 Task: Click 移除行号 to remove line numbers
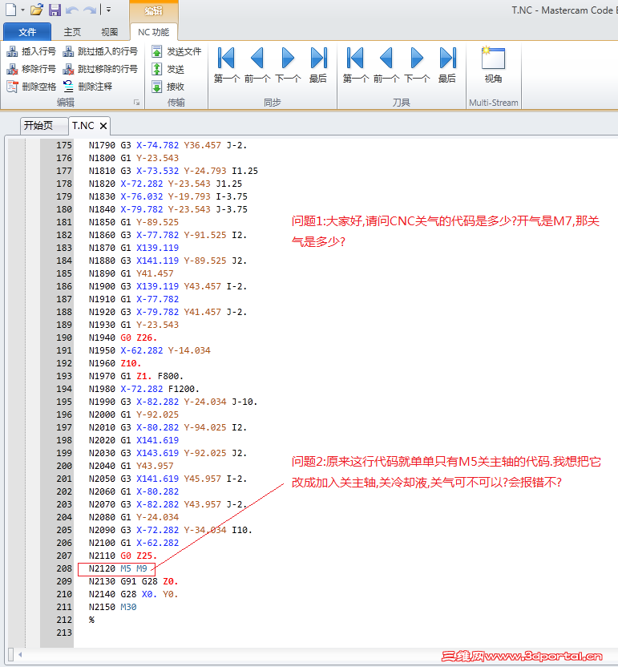point(31,69)
